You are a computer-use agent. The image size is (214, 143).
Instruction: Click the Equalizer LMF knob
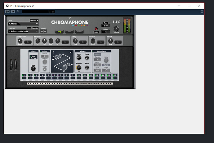click(x=44, y=41)
